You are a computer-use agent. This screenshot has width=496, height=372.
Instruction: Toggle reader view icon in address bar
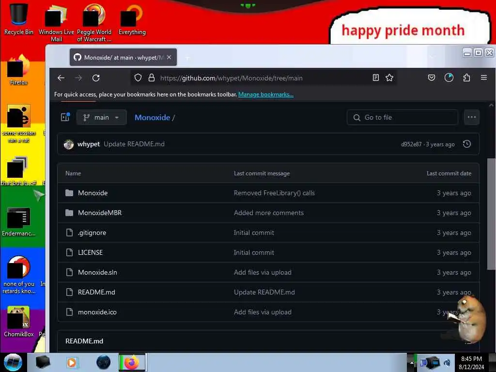[x=375, y=78]
